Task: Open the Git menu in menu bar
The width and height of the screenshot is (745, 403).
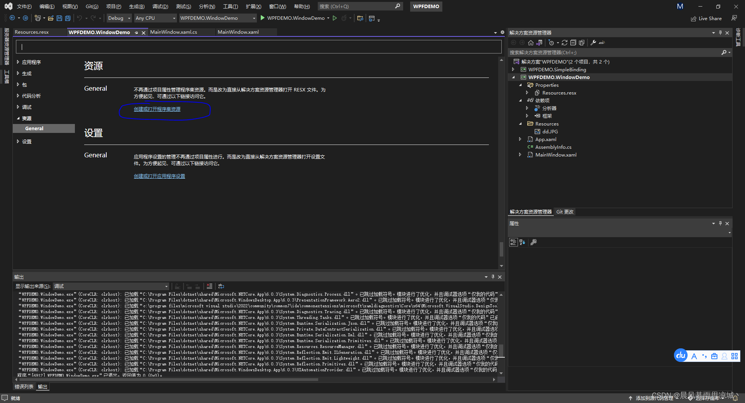Action: (x=92, y=6)
